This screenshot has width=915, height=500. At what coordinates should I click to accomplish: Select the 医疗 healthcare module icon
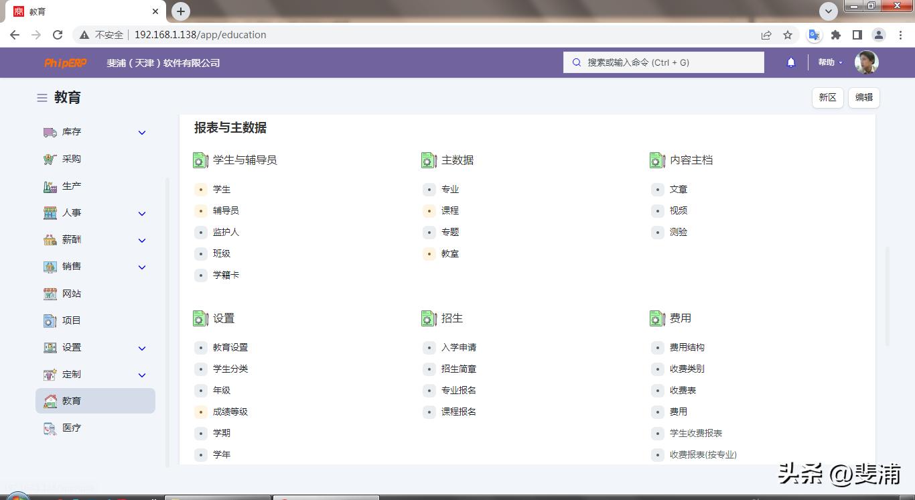(x=50, y=428)
